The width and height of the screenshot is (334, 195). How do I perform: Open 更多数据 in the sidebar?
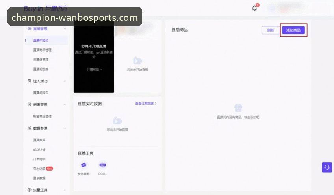[x=39, y=178]
